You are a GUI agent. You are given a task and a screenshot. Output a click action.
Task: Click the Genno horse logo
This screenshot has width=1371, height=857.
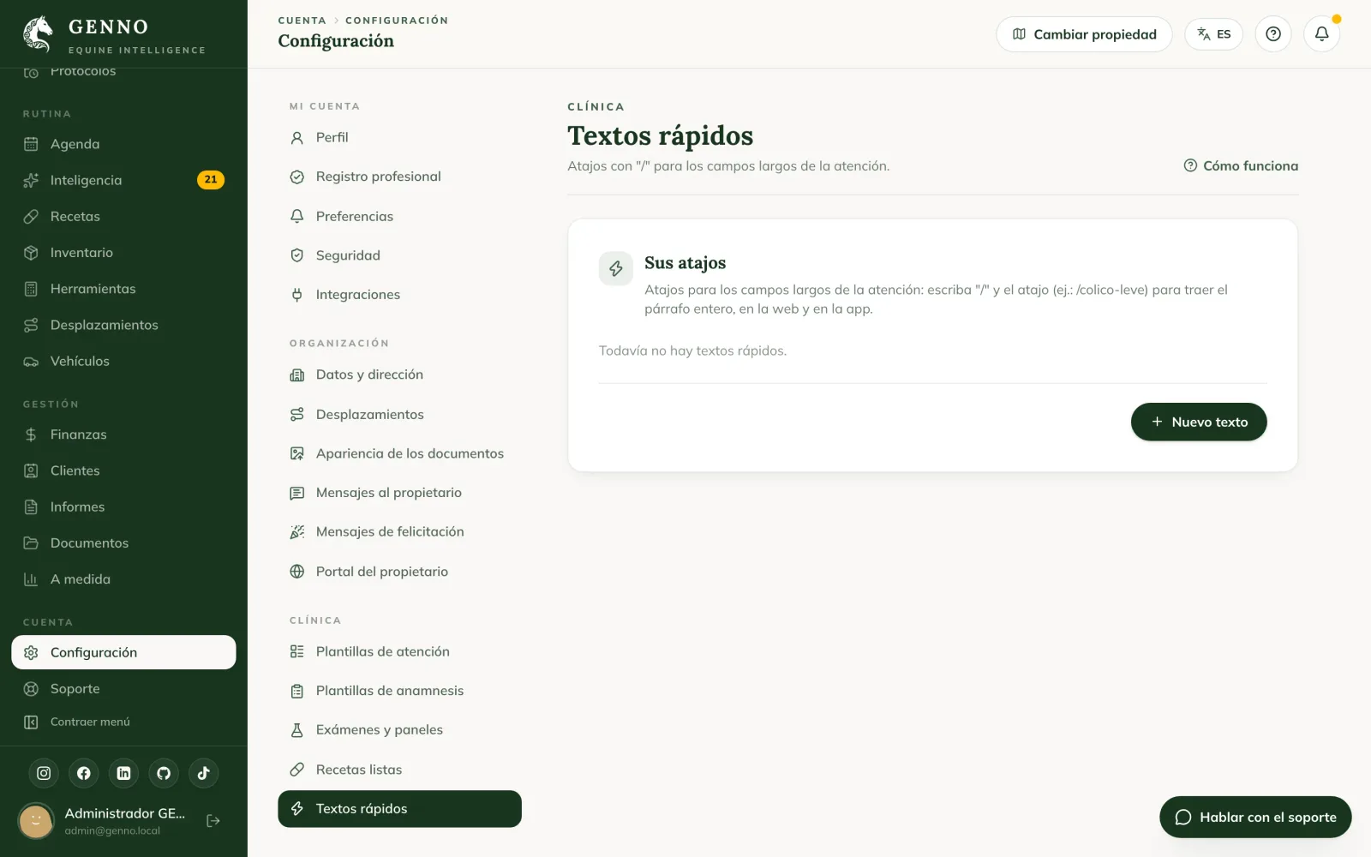click(x=38, y=34)
